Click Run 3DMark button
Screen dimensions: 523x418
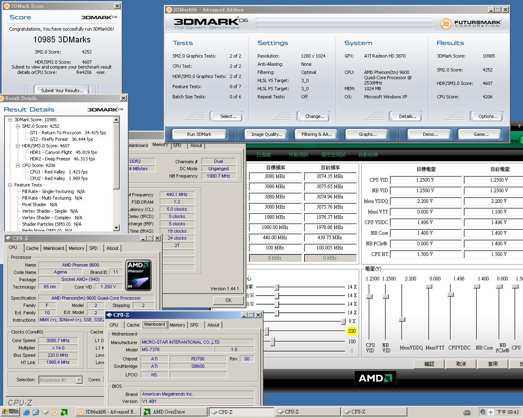click(x=199, y=134)
